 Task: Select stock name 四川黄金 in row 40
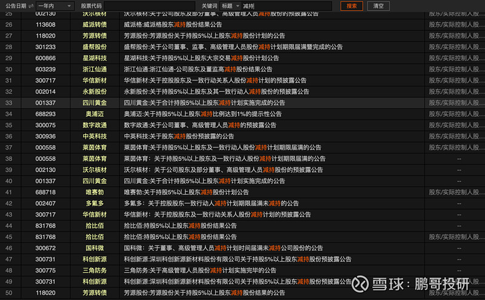pyautogui.click(x=95, y=181)
